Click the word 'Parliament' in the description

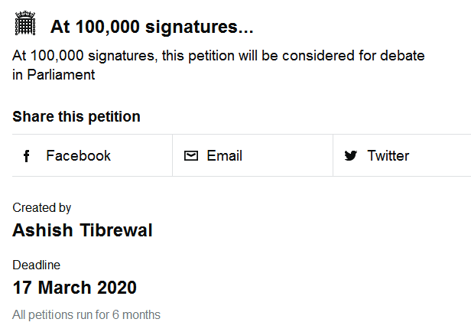point(61,75)
